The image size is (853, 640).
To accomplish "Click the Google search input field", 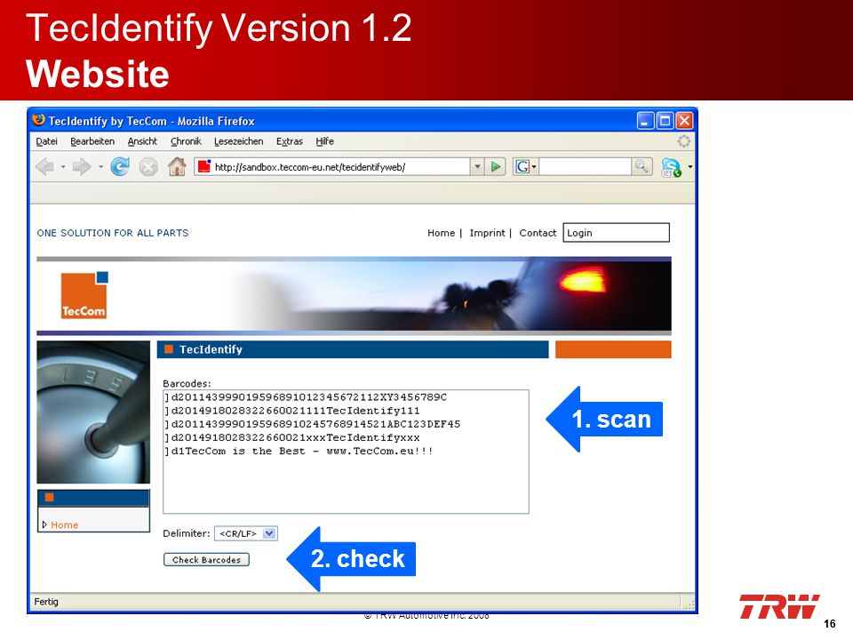I will [x=586, y=166].
